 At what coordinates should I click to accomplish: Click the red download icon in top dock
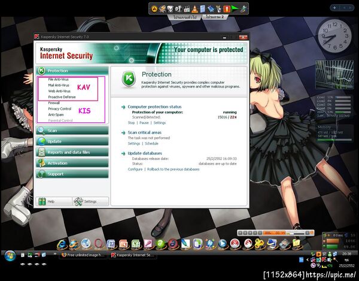(227, 9)
